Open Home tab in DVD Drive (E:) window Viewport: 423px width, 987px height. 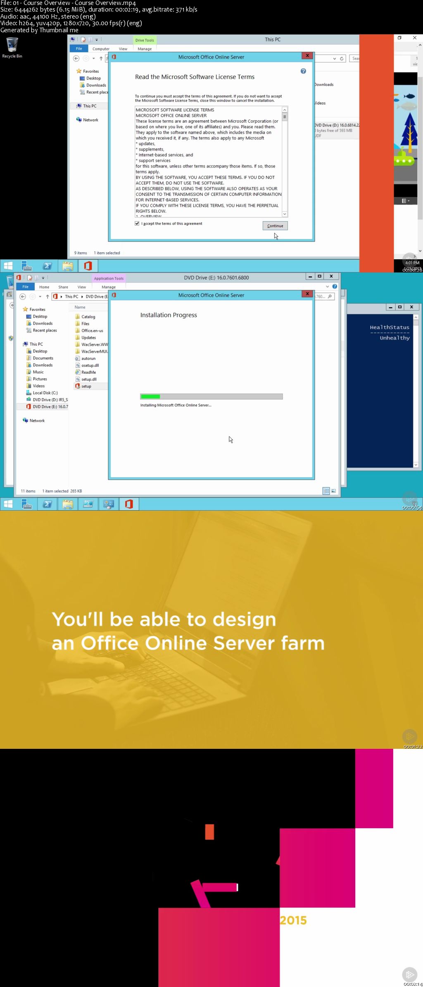click(44, 287)
